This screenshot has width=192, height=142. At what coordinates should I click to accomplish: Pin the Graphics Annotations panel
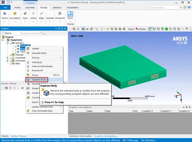pos(186,107)
